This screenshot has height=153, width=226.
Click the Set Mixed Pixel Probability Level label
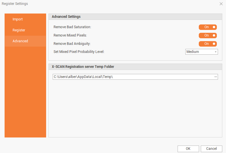coord(79,52)
